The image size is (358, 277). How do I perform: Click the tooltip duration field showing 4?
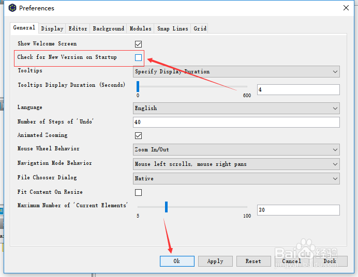(299, 89)
